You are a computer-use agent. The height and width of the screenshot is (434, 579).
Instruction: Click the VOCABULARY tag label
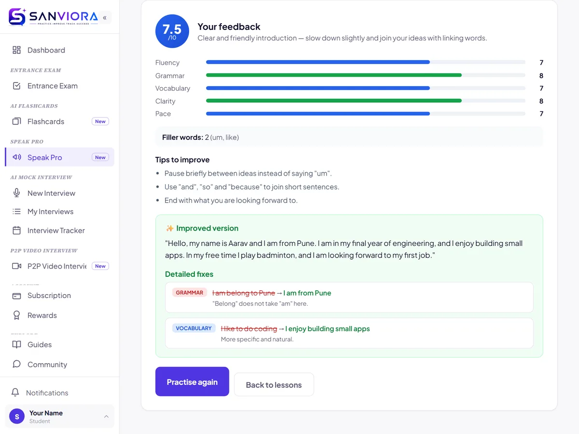coord(193,328)
